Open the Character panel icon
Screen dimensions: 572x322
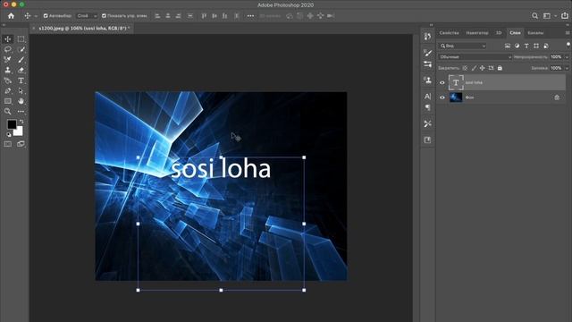pos(427,97)
